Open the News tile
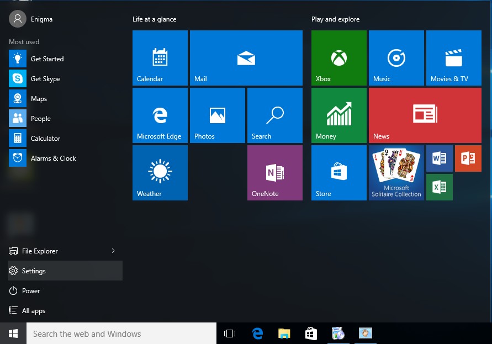 [x=425, y=115]
